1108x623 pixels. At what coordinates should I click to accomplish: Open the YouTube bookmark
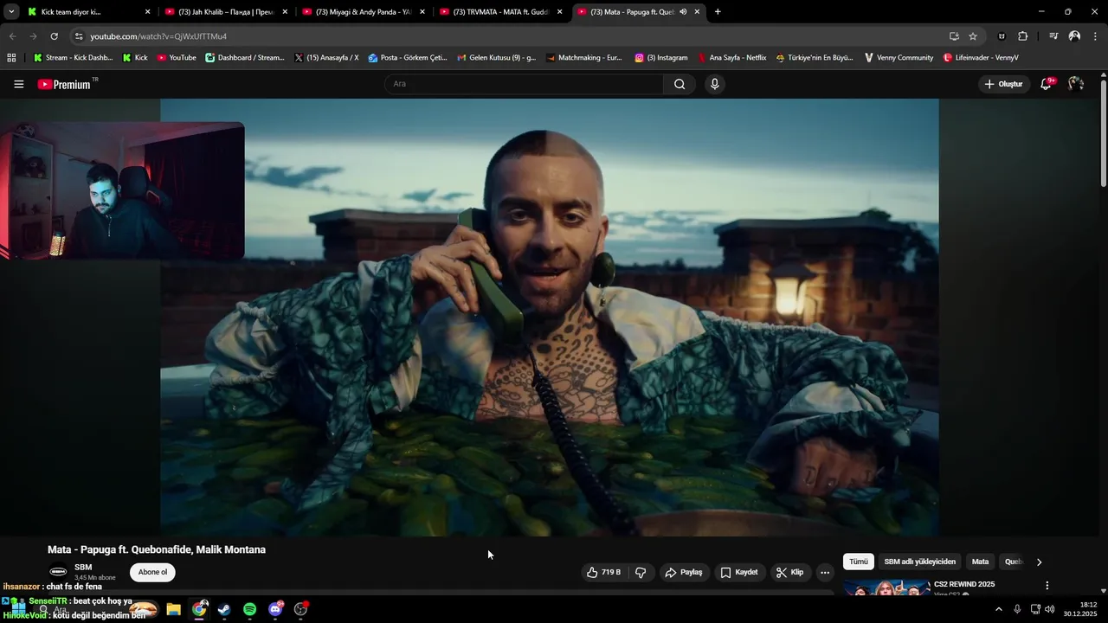pyautogui.click(x=177, y=58)
